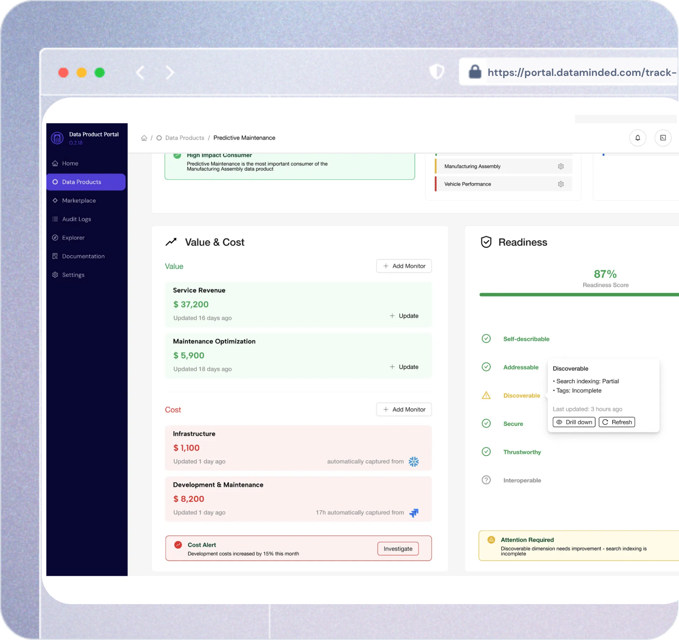Click the browser forward arrow
Screen dimensions: 679x640
click(x=170, y=72)
